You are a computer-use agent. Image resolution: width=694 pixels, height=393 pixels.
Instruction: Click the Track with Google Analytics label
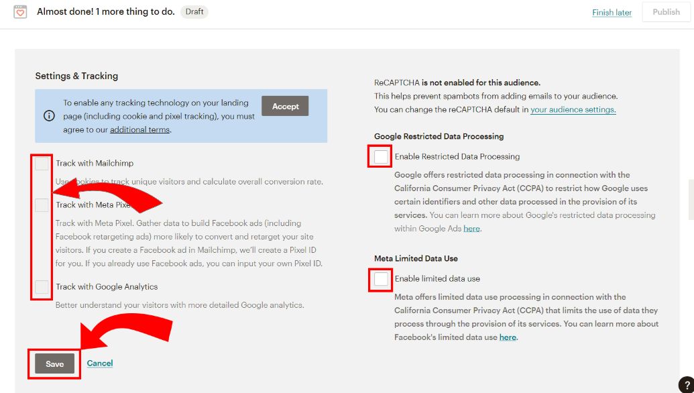pos(107,287)
